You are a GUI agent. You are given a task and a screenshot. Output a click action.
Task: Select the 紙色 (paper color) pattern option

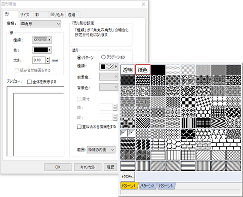[143, 70]
